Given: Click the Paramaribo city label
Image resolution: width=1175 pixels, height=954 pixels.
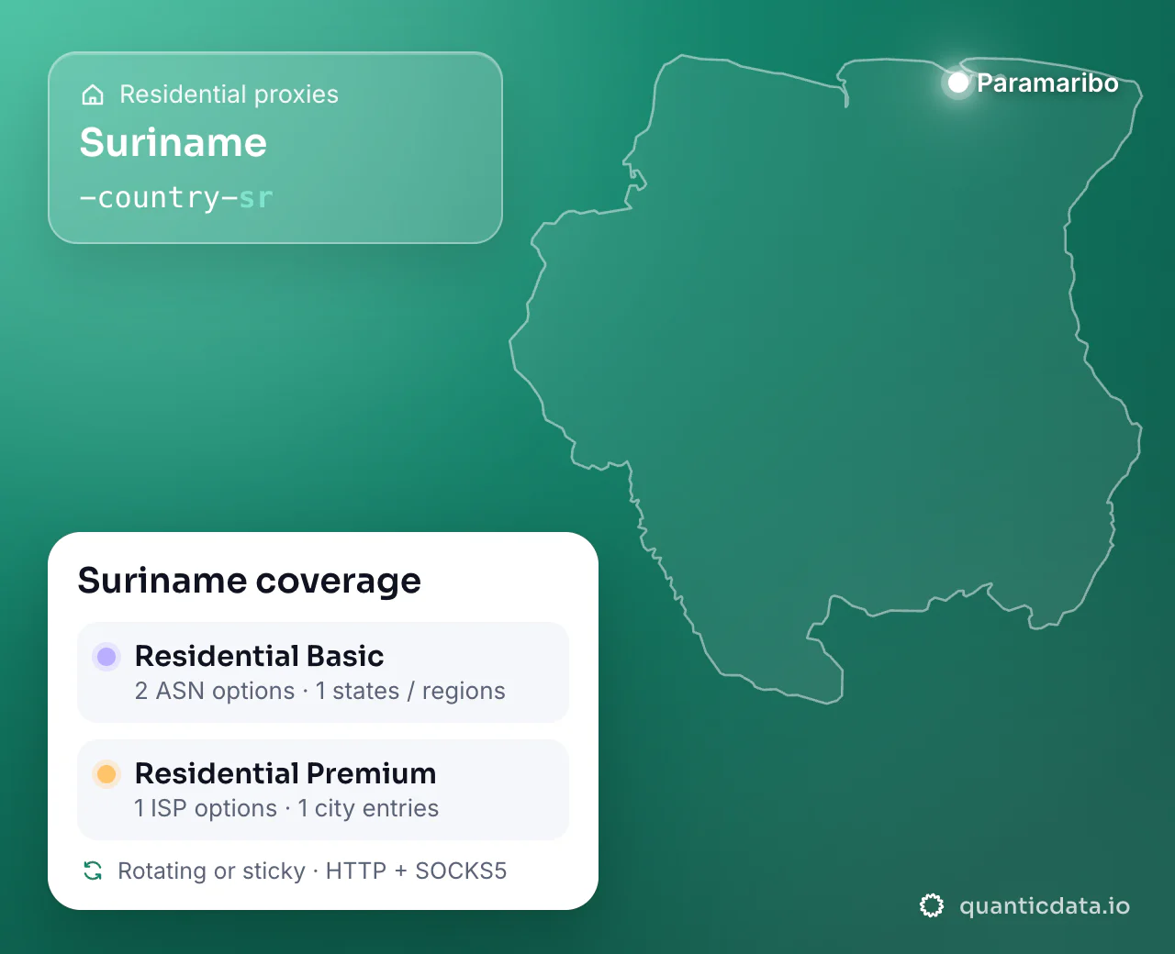Looking at the screenshot, I should (1047, 83).
